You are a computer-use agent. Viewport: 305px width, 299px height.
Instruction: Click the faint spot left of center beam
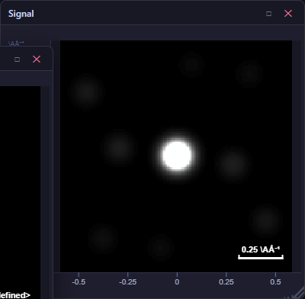point(119,147)
